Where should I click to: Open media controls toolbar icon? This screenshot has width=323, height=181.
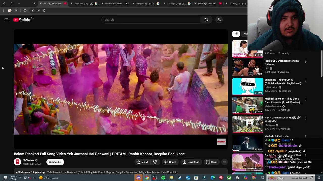click(16, 11)
